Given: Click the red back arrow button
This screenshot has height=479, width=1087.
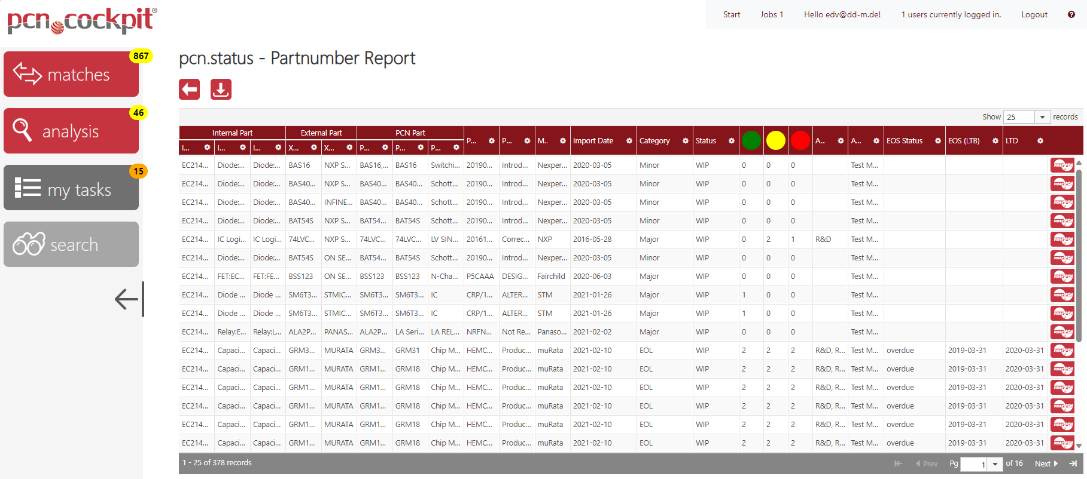Looking at the screenshot, I should [189, 90].
